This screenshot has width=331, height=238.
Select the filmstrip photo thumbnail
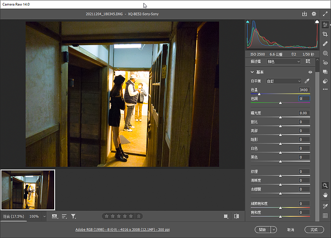(28, 190)
